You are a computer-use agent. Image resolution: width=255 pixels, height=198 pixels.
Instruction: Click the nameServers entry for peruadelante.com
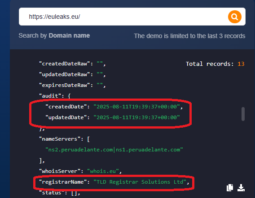click(x=114, y=150)
